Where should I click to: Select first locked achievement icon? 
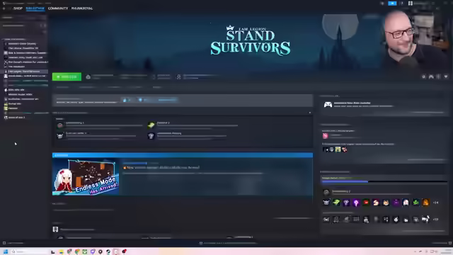coord(326,220)
